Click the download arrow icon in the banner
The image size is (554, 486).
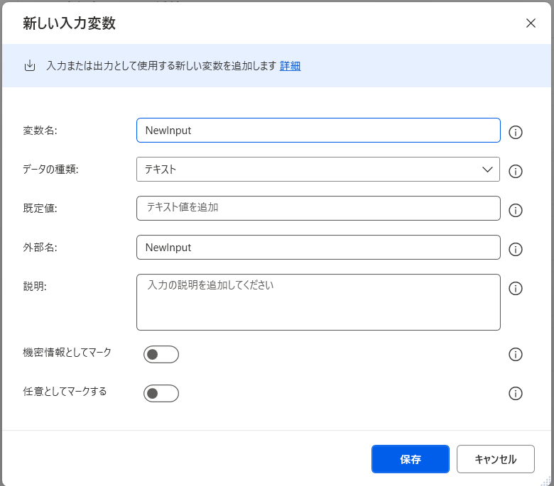click(x=30, y=66)
